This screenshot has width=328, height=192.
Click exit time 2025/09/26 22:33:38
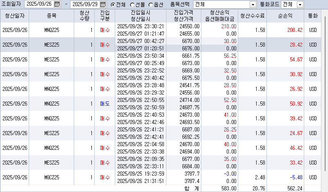141,151
